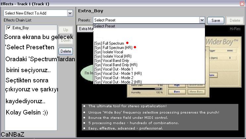This screenshot has width=246, height=139.
Task: Choose the highlighted Select Preset list entry
Action: click(149, 26)
